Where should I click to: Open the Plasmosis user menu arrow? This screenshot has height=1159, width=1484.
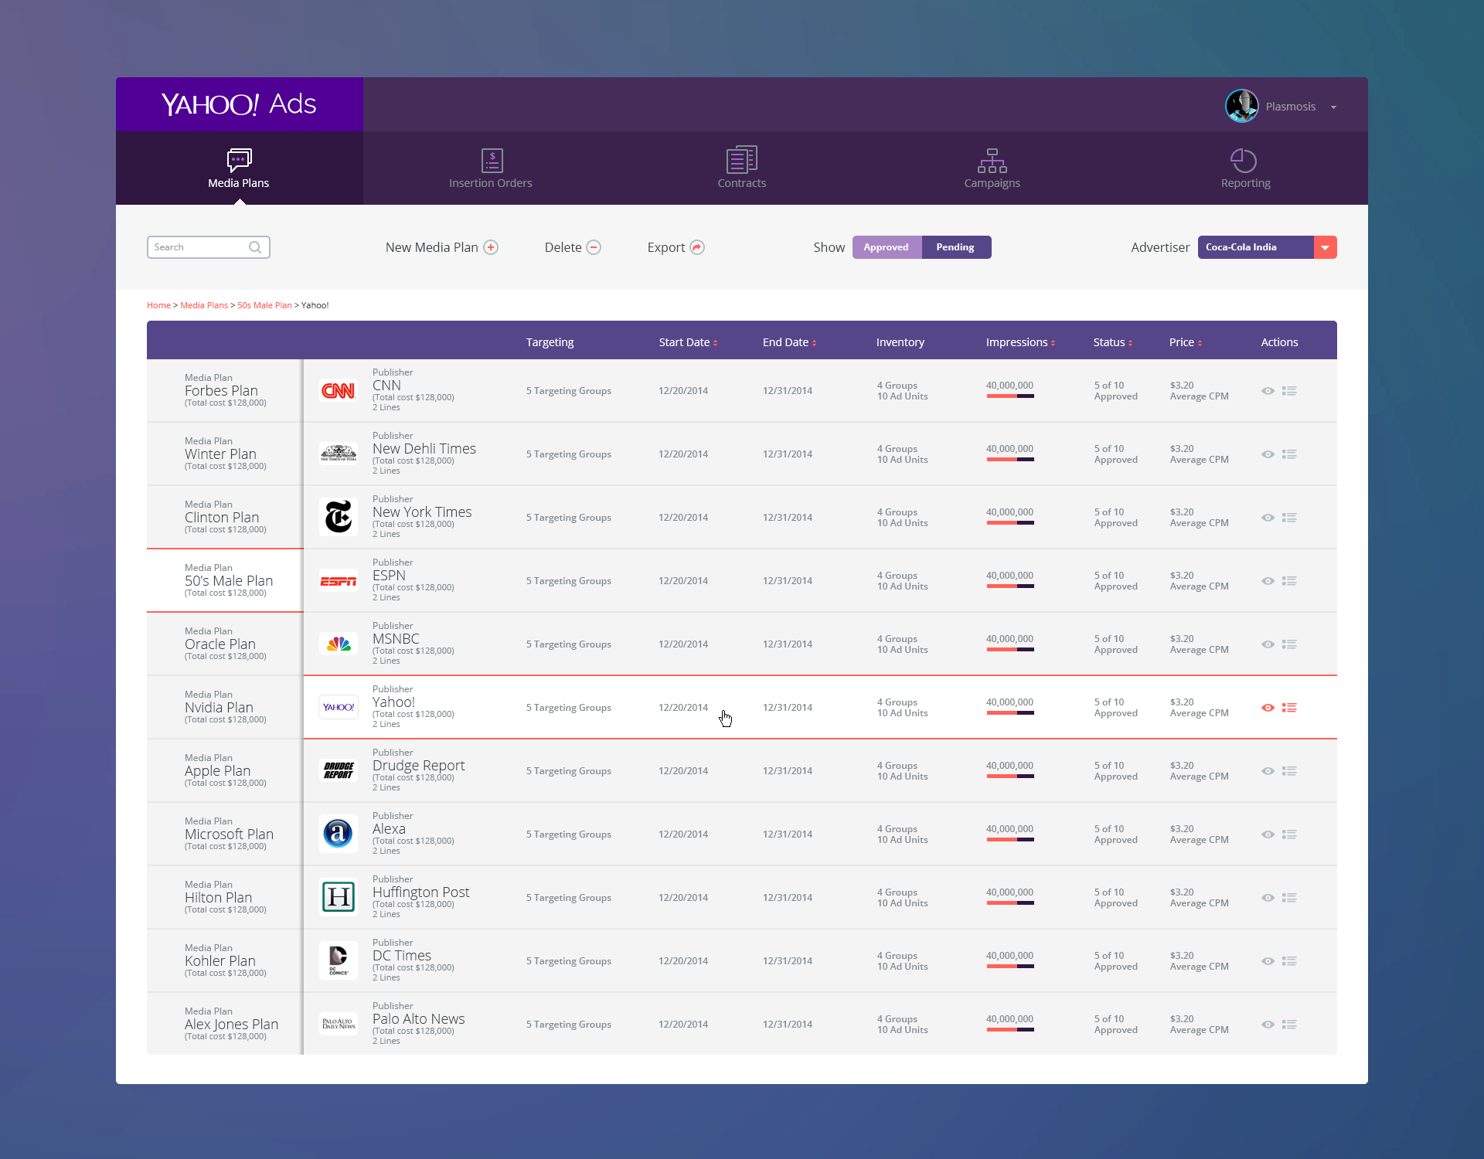point(1333,107)
